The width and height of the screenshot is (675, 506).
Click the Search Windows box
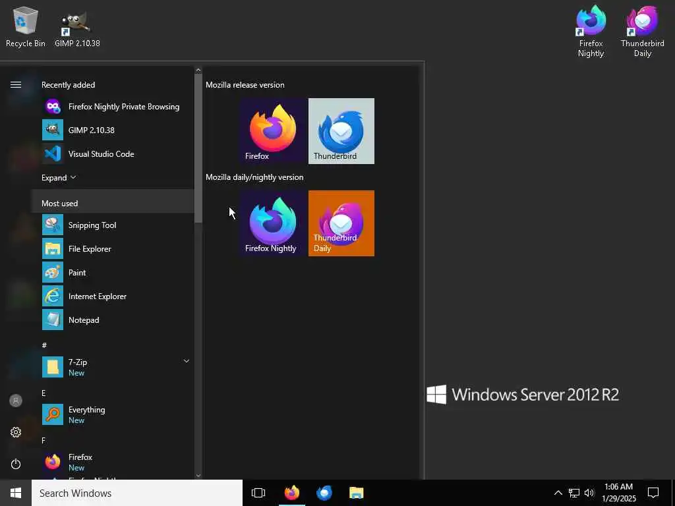tap(137, 493)
